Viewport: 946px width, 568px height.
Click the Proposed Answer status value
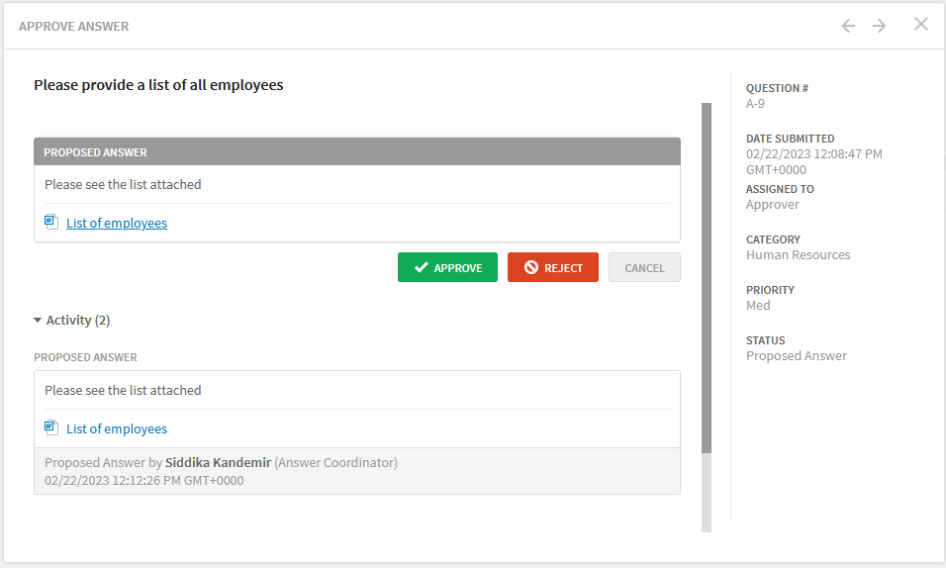click(797, 355)
